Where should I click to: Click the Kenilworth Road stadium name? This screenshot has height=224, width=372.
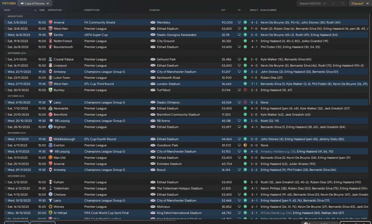tap(169, 78)
